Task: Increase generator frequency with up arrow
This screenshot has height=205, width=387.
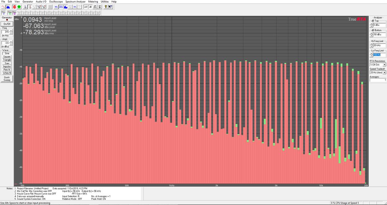Action: (11, 31)
